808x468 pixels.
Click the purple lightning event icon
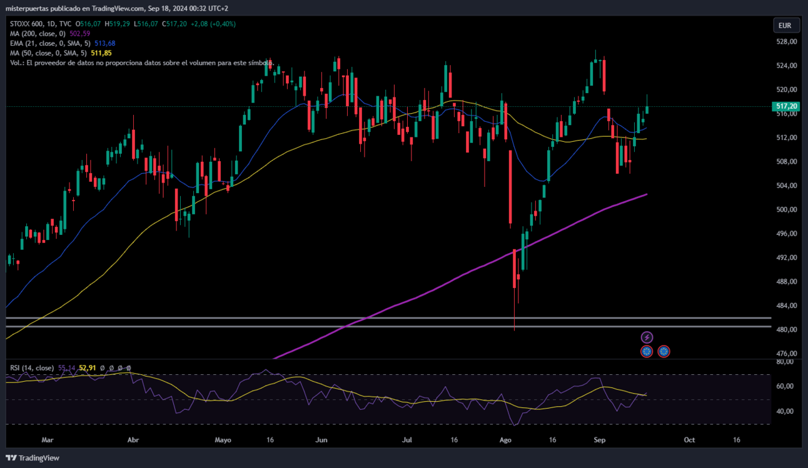[647, 337]
